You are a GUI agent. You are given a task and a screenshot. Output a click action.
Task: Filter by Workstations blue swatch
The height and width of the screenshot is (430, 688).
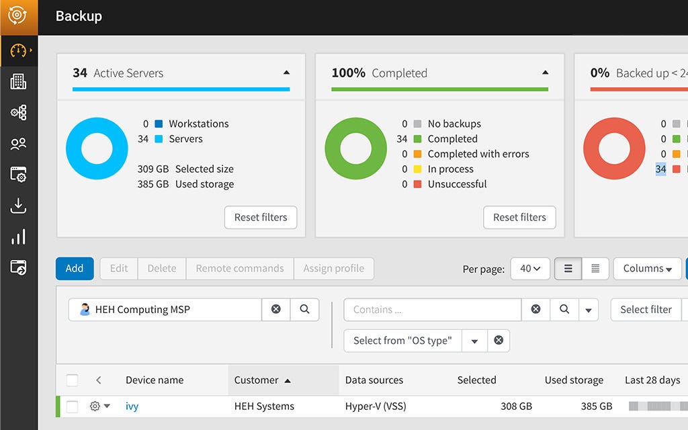click(x=159, y=124)
